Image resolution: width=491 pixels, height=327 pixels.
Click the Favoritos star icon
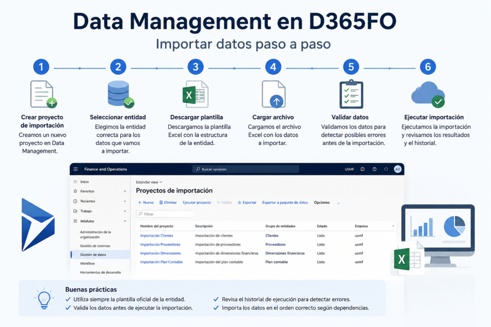(75, 191)
